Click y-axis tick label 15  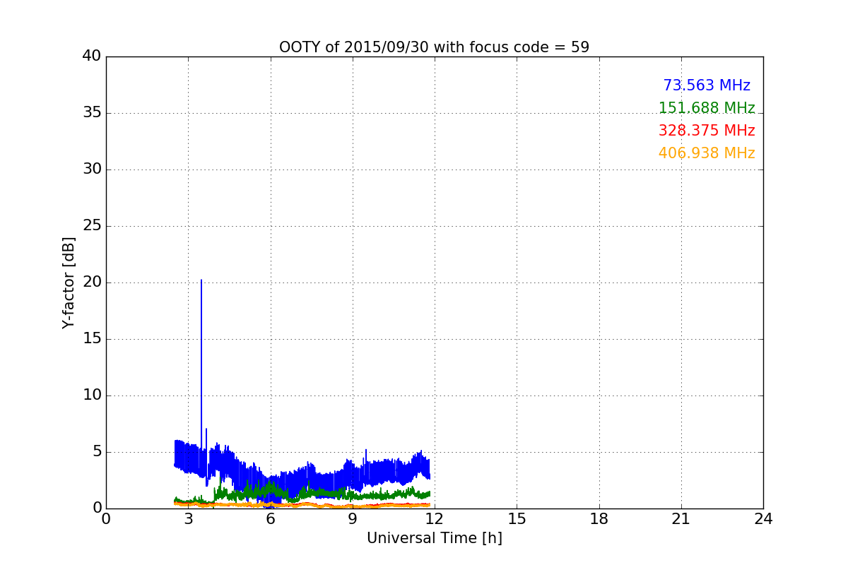(x=92, y=339)
